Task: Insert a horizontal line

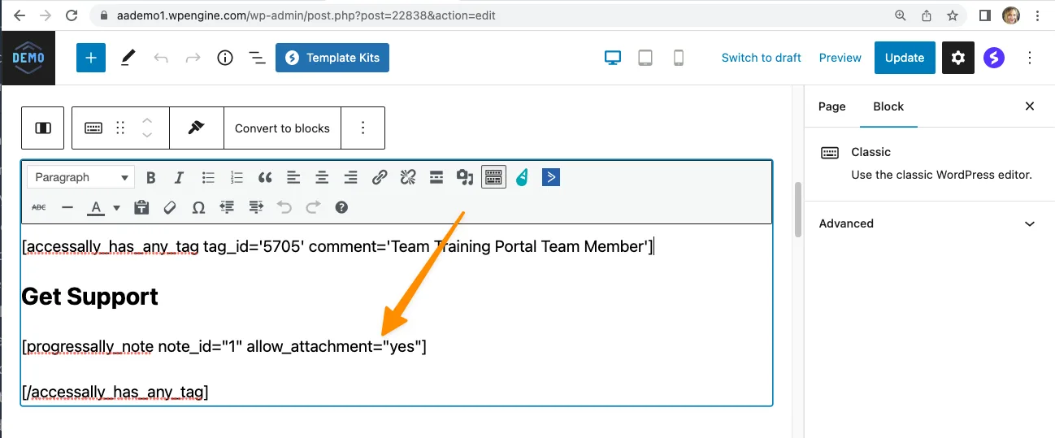Action: 67,207
